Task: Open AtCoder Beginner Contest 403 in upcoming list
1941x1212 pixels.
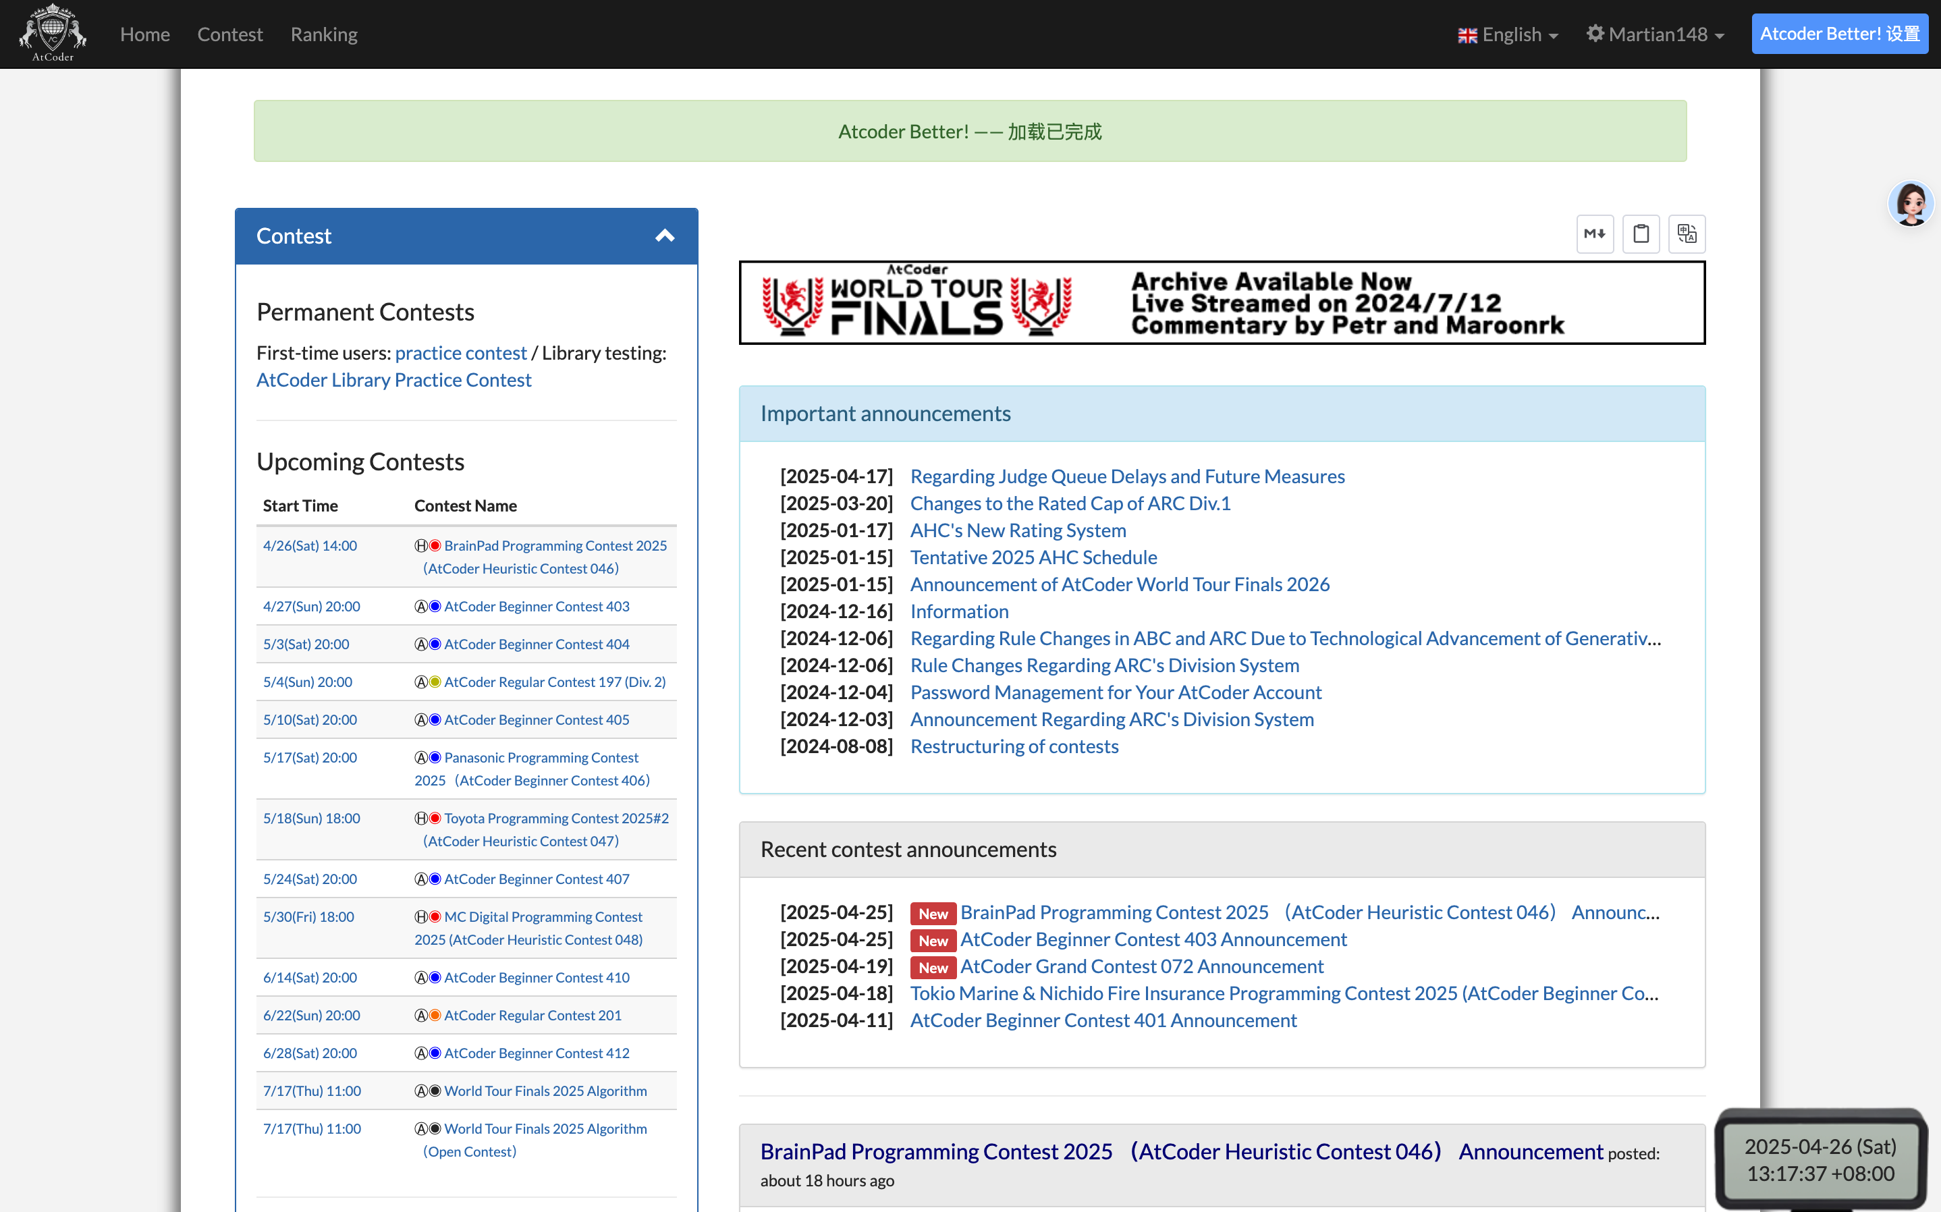Action: [537, 606]
